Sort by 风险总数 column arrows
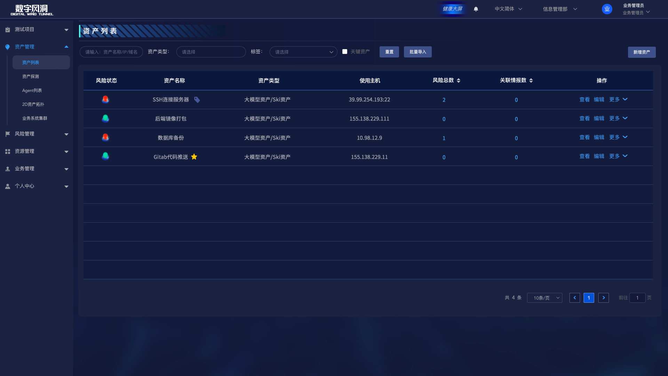The width and height of the screenshot is (668, 376). [x=459, y=80]
